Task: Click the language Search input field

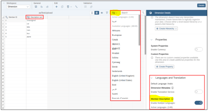Action: click(130, 13)
